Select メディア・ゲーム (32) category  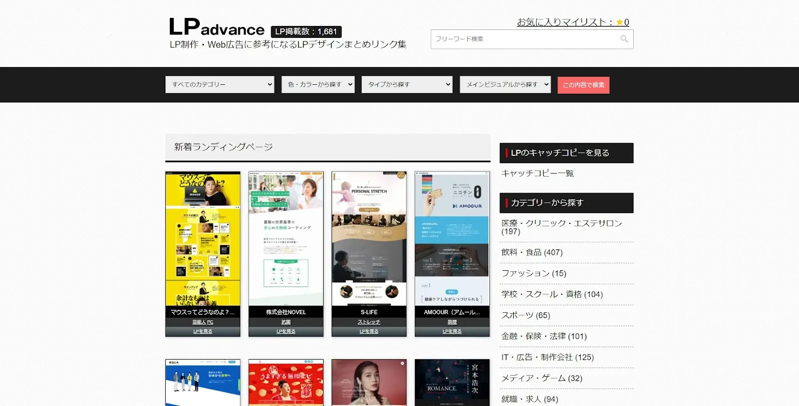coord(542,378)
